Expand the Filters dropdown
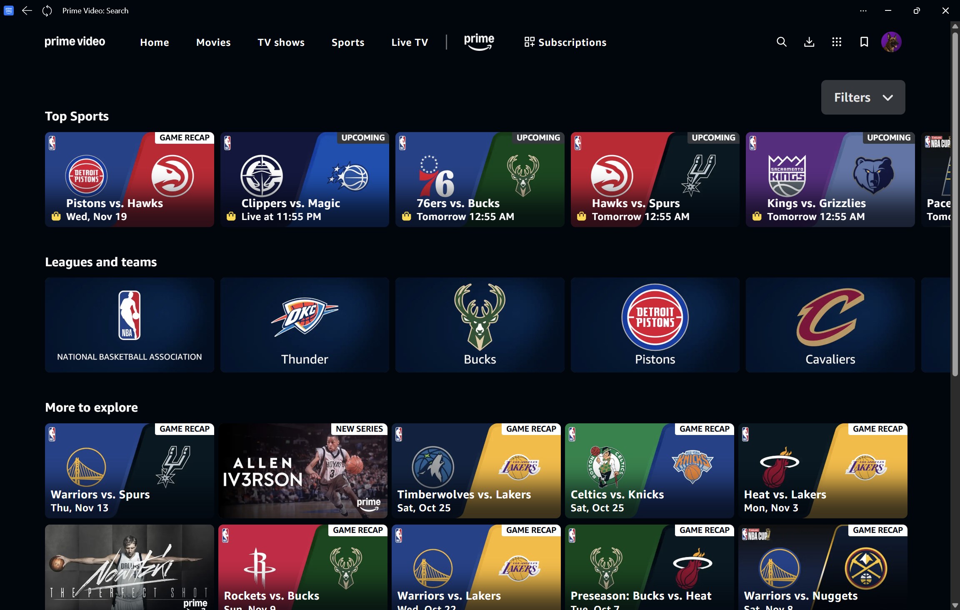The width and height of the screenshot is (960, 610). pos(862,97)
